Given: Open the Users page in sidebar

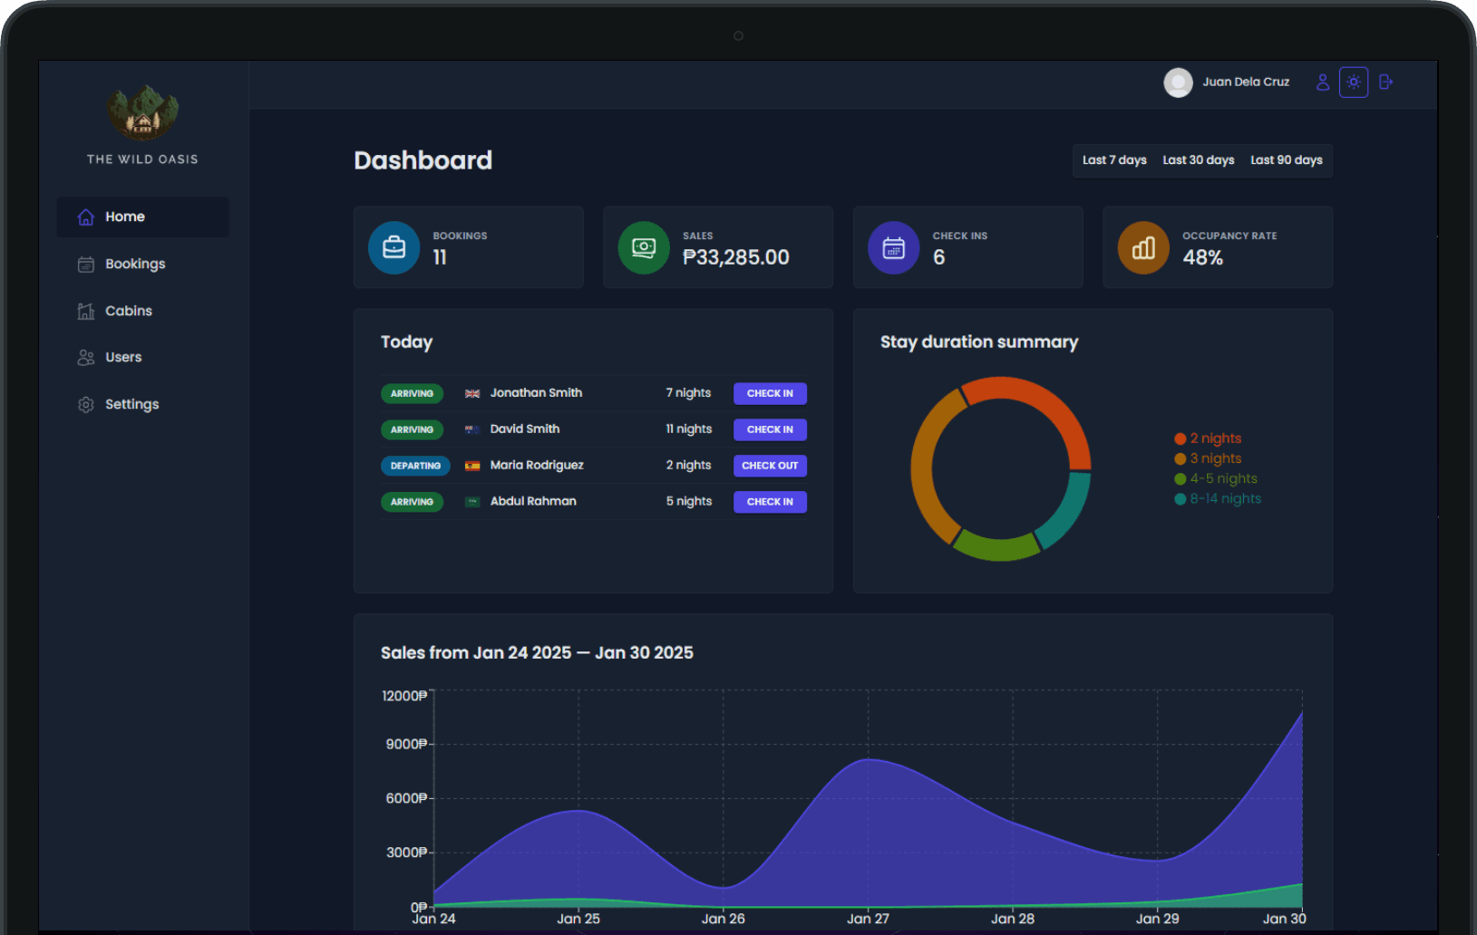Looking at the screenshot, I should 122,358.
